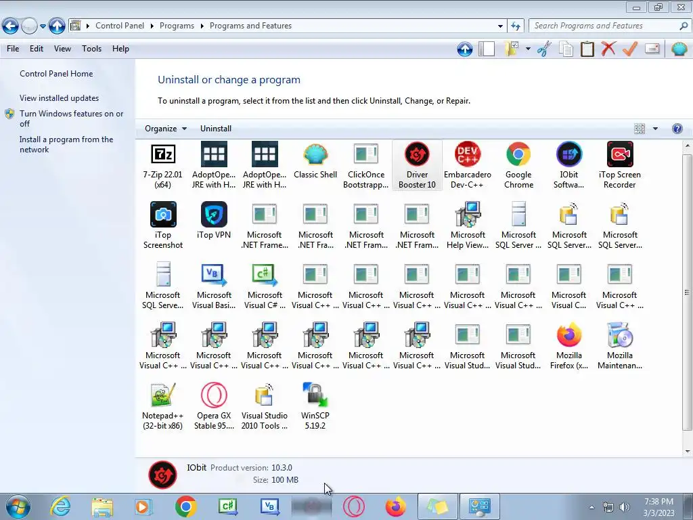
Task: Select Notepad++ (32-bit x86) program
Action: click(x=162, y=406)
